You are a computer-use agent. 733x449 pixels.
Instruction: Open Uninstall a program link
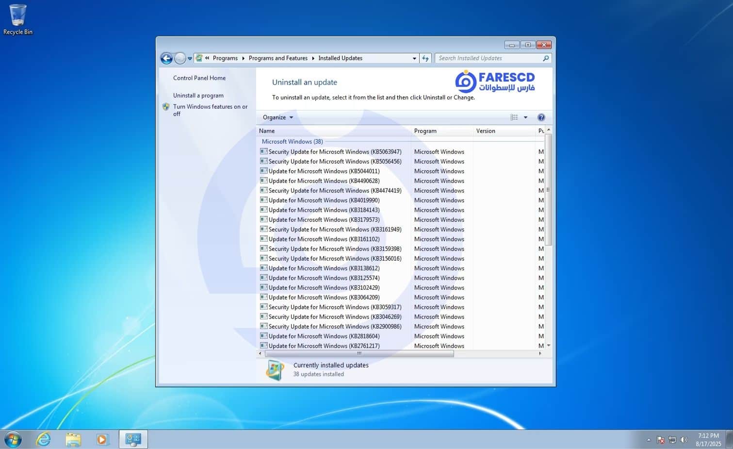(198, 96)
